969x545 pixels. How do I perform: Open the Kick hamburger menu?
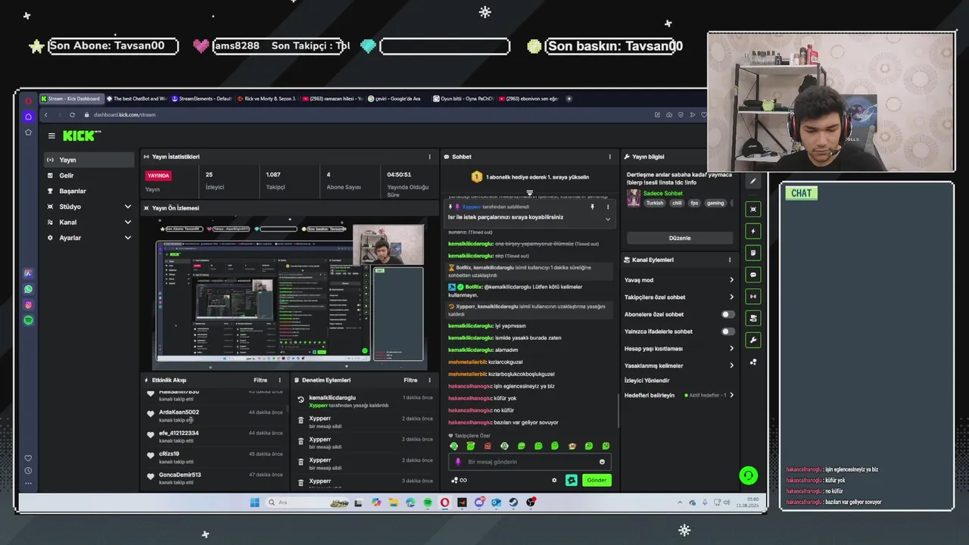(x=51, y=136)
